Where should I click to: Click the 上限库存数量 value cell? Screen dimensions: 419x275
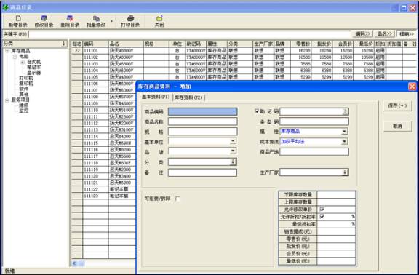(x=336, y=202)
